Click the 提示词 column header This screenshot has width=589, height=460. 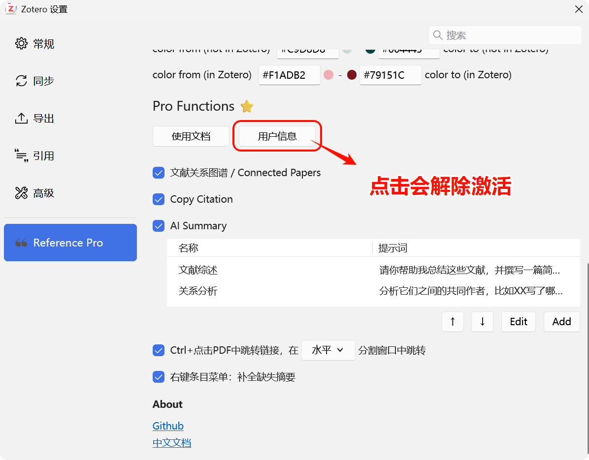pyautogui.click(x=476, y=248)
